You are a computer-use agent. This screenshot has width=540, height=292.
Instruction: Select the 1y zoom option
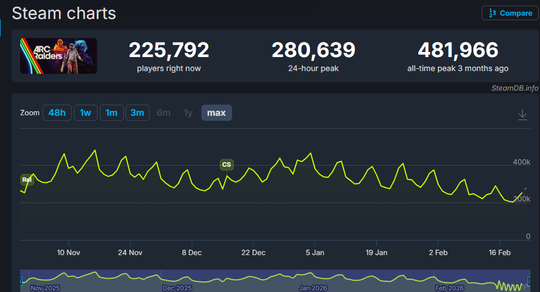[x=188, y=112]
